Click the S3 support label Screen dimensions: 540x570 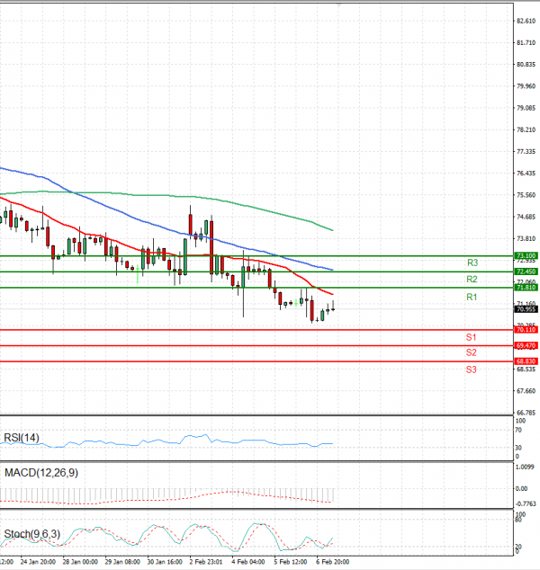(x=471, y=370)
